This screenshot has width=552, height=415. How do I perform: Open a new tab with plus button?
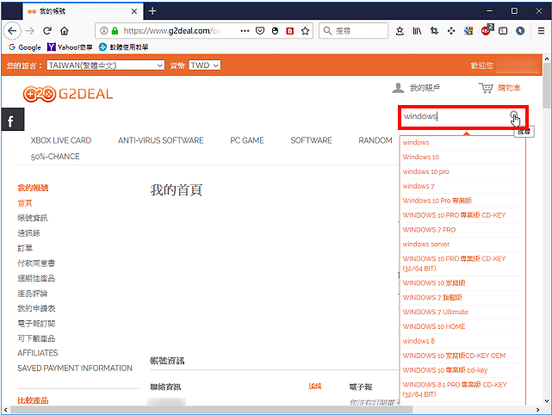[x=152, y=11]
